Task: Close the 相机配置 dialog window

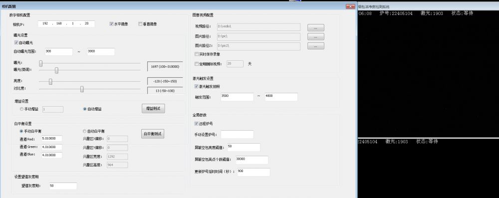Action: point(350,6)
